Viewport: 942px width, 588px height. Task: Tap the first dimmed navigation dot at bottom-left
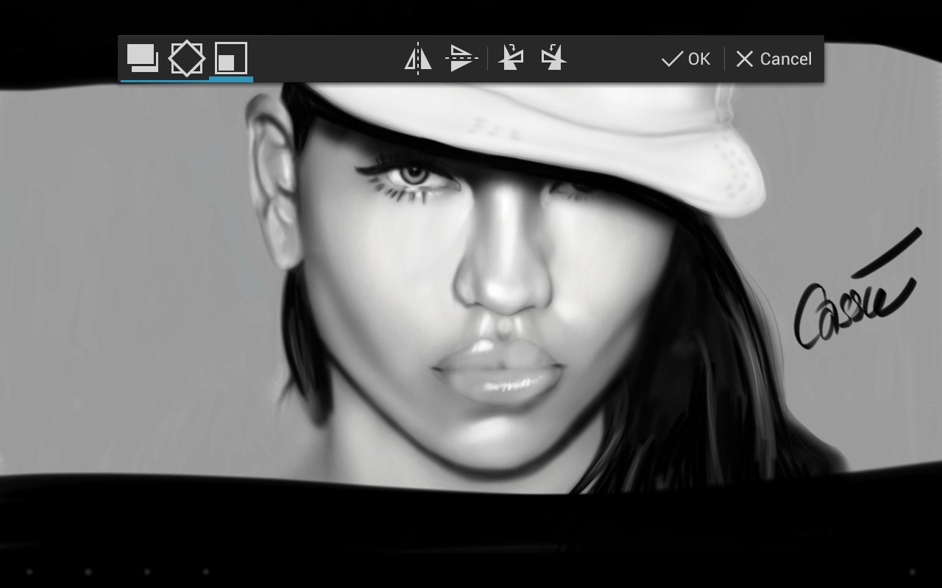29,571
